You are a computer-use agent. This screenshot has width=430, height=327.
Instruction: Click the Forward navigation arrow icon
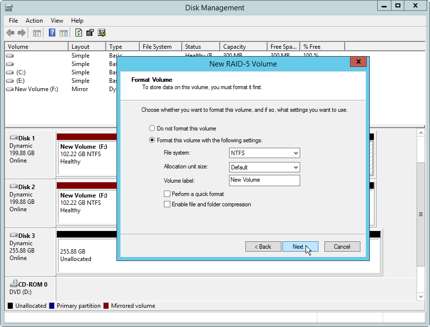pyautogui.click(x=22, y=33)
